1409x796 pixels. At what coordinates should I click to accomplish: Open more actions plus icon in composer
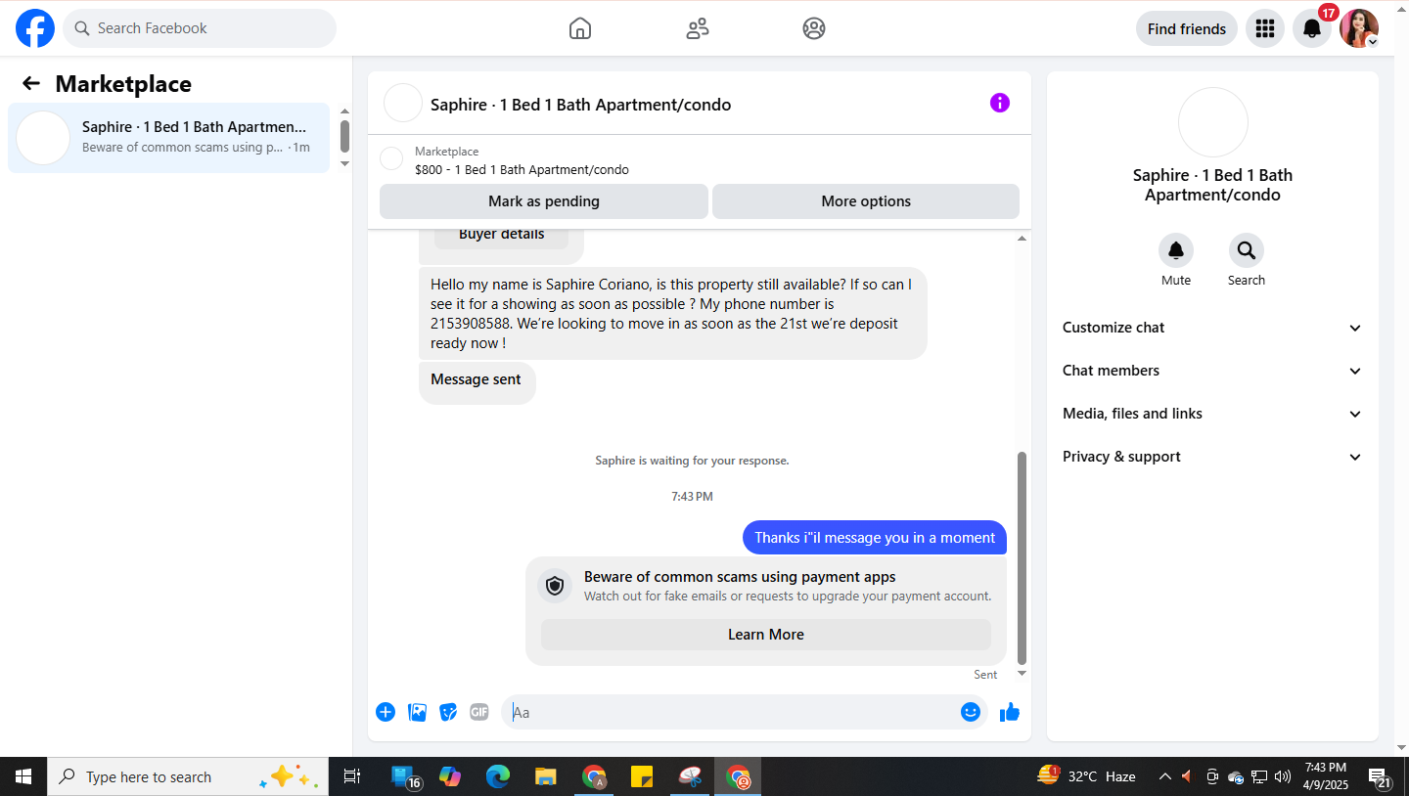386,712
